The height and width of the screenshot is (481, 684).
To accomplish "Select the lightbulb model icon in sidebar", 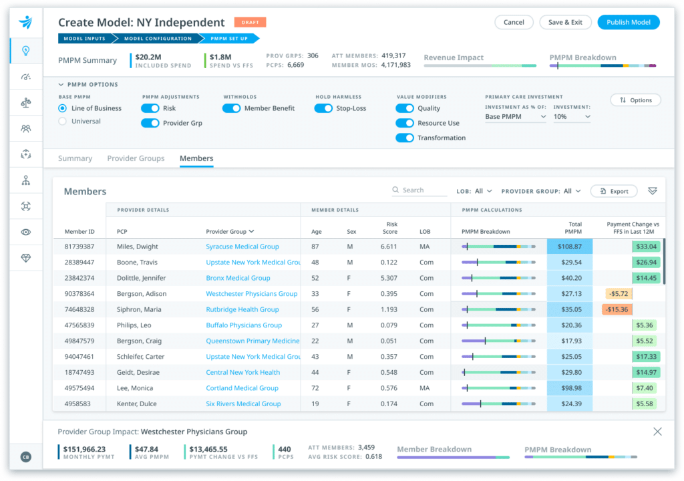I will pyautogui.click(x=27, y=50).
